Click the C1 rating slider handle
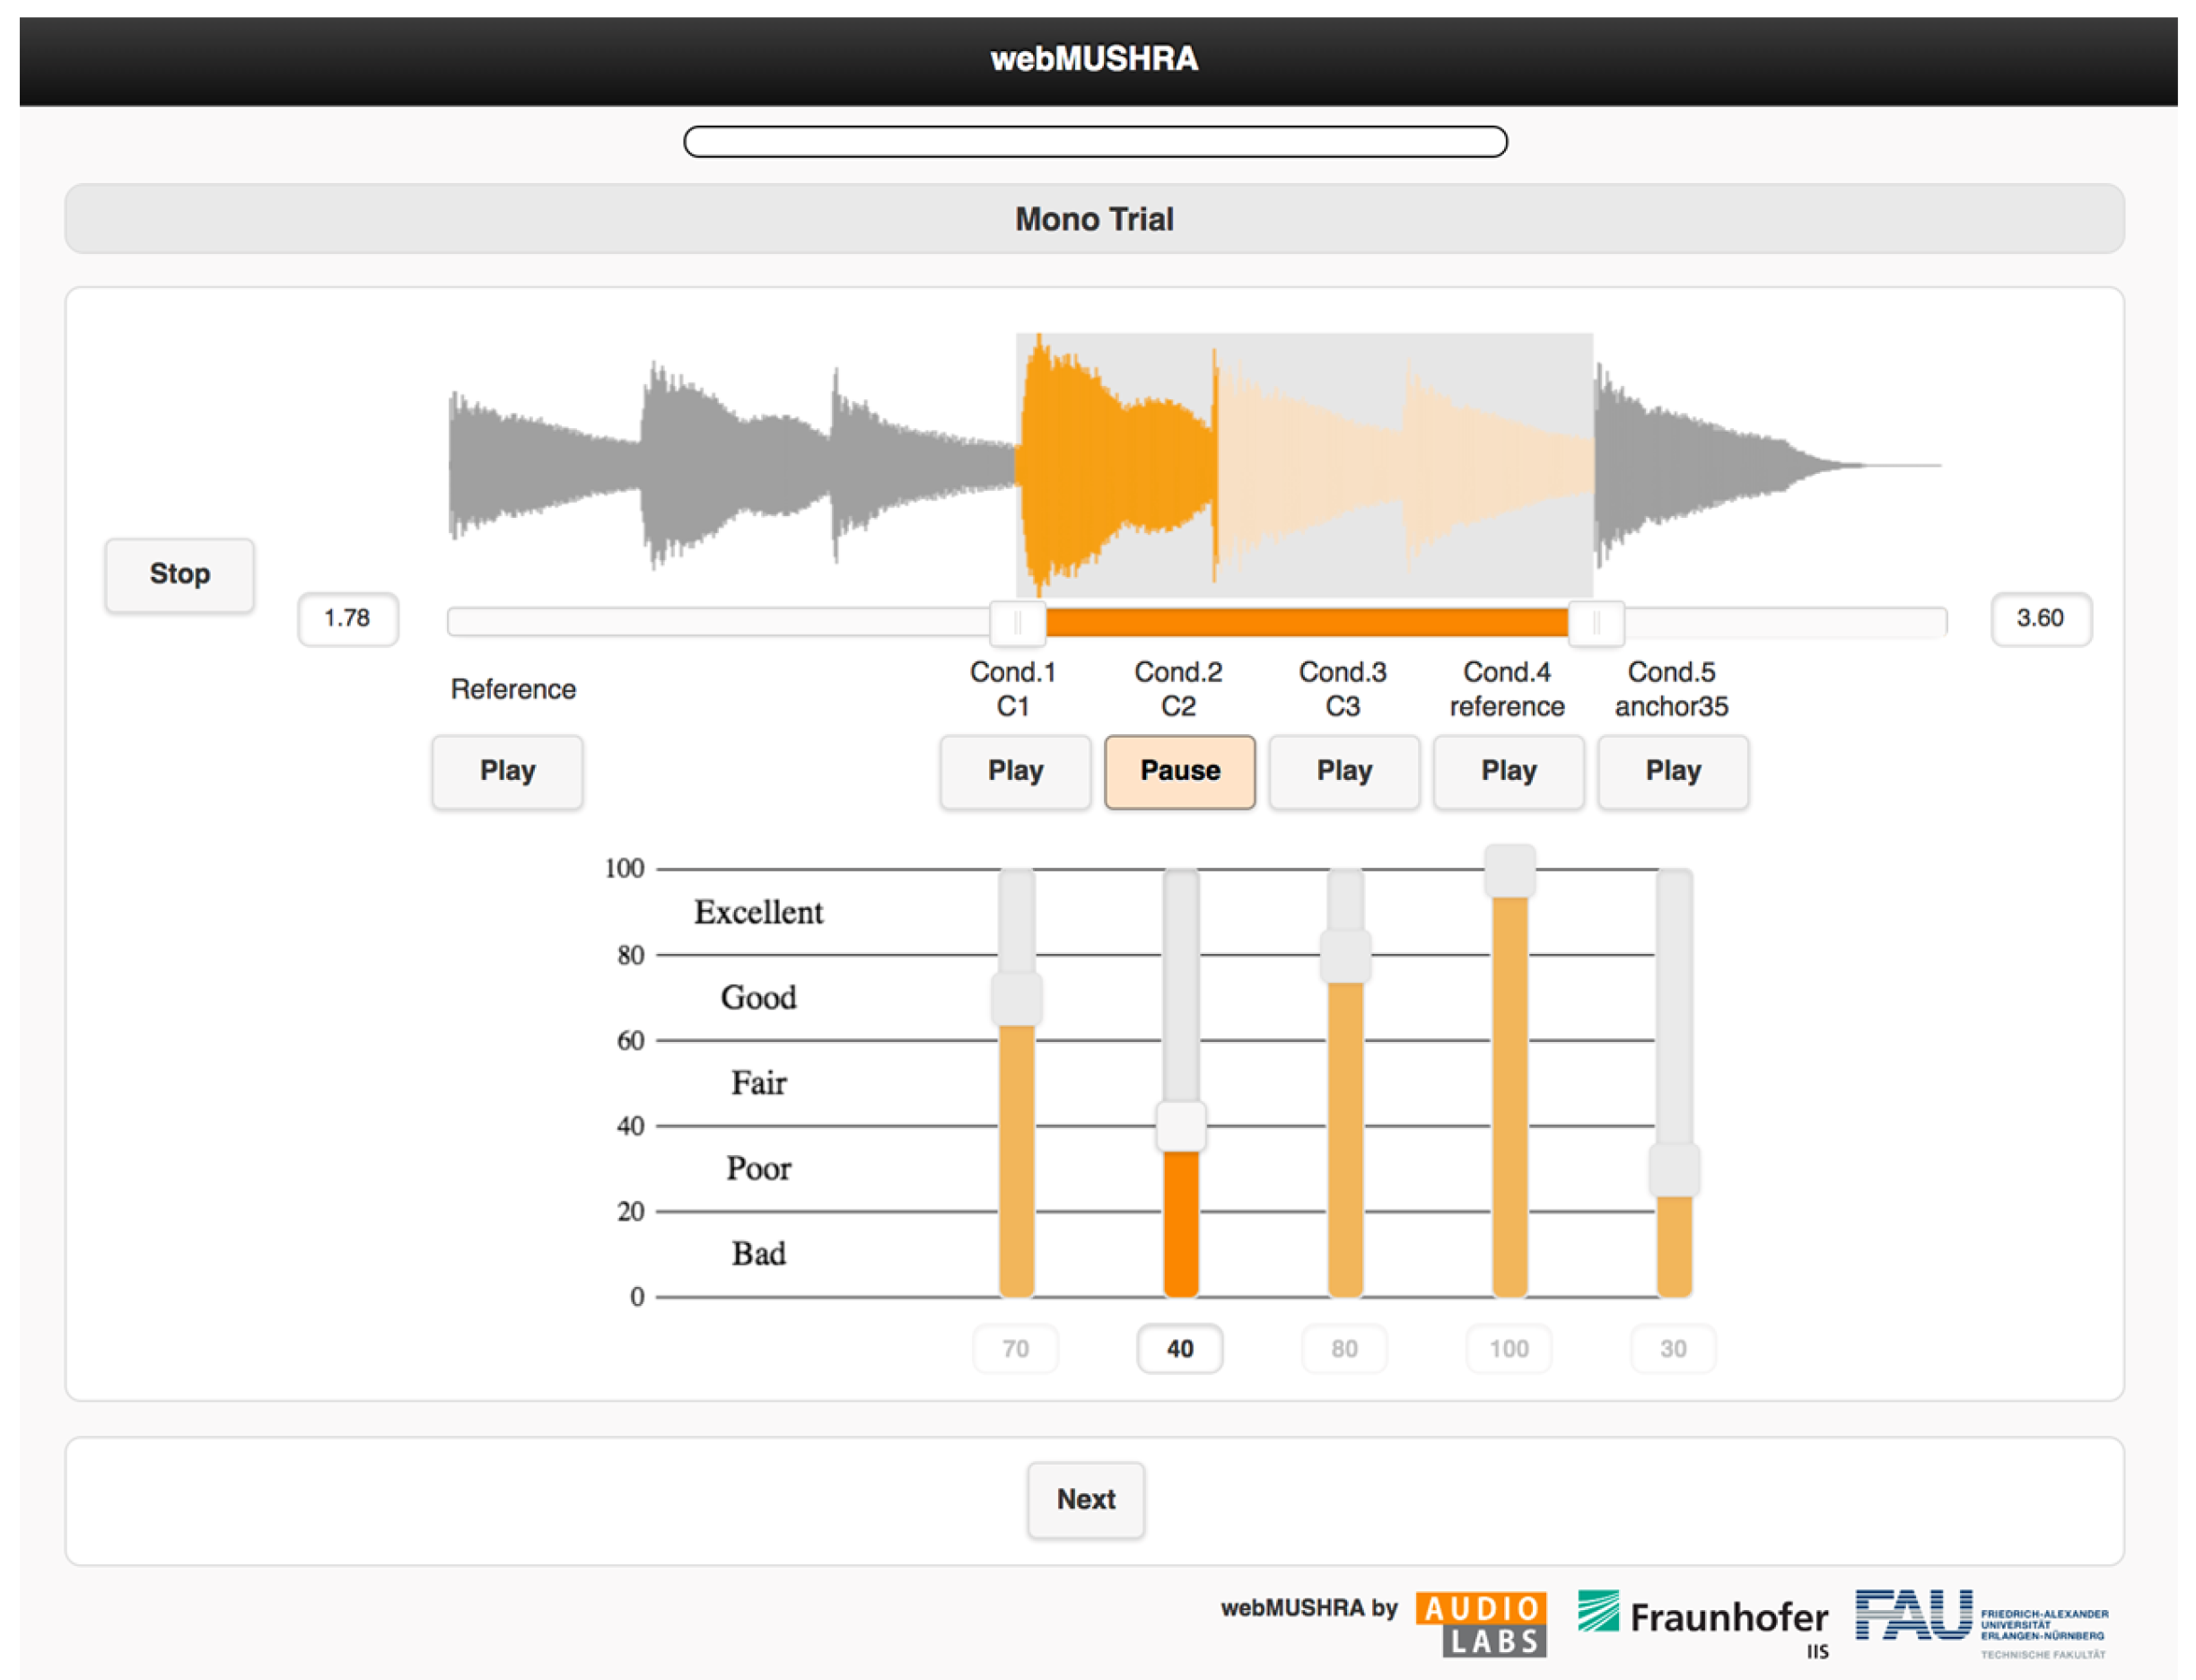The height and width of the screenshot is (1680, 2196). click(x=1016, y=998)
